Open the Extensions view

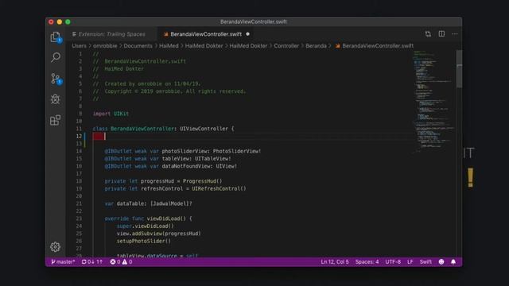tap(55, 120)
